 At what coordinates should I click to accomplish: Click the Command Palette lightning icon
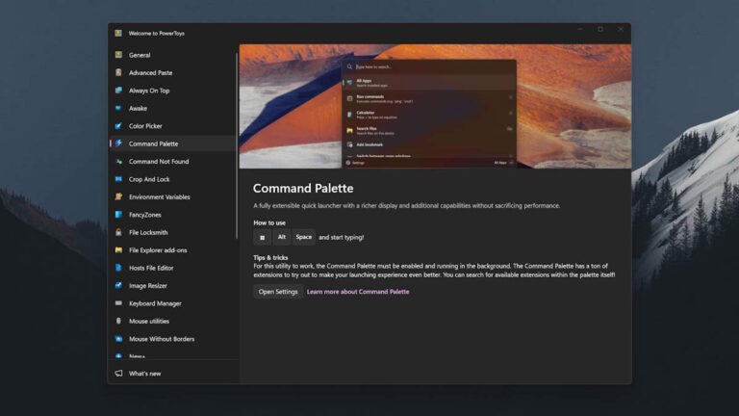[x=118, y=143]
